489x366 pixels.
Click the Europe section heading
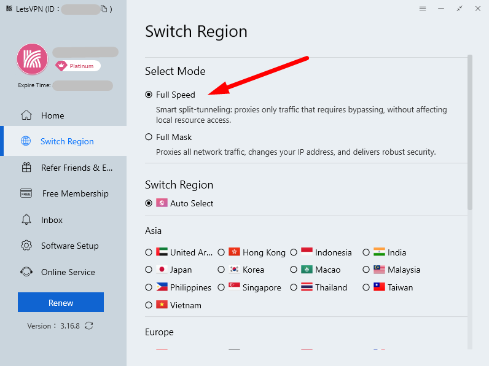pyautogui.click(x=159, y=332)
